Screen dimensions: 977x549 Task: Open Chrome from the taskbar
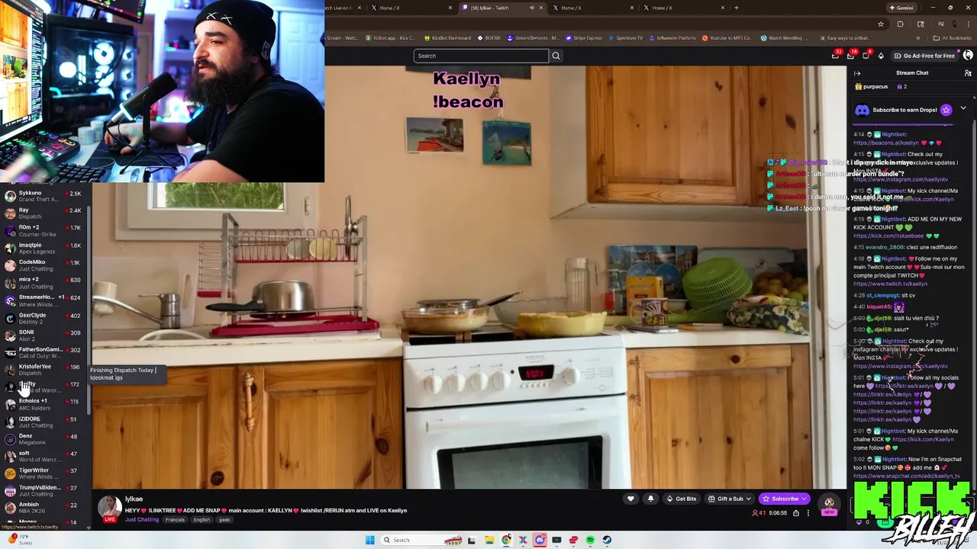click(x=506, y=540)
